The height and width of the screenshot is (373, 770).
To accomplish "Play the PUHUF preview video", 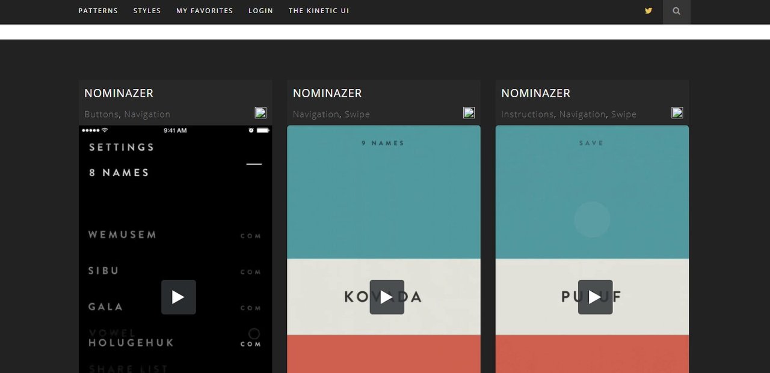I will coord(595,297).
